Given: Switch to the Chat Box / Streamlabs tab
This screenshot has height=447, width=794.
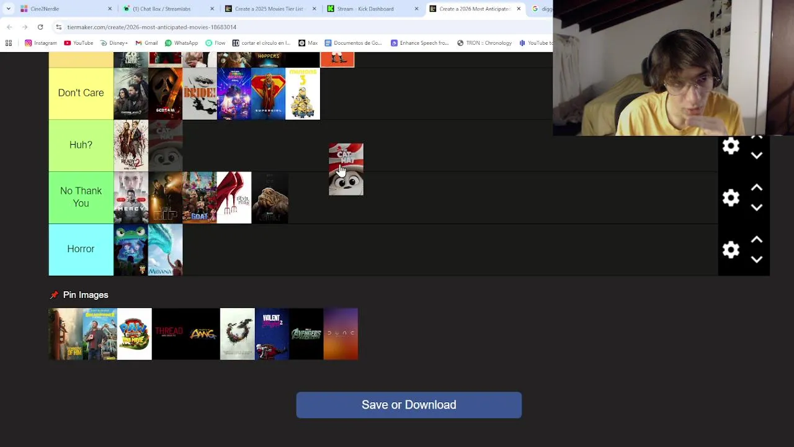Looking at the screenshot, I should click(x=167, y=9).
